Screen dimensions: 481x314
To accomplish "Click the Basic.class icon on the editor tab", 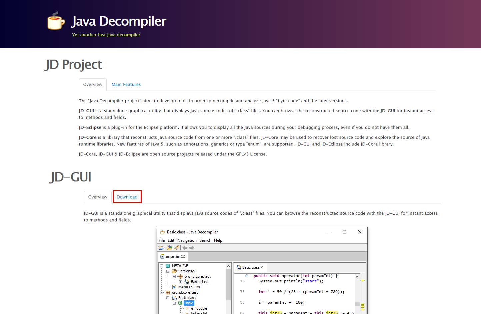I will coord(239,267).
